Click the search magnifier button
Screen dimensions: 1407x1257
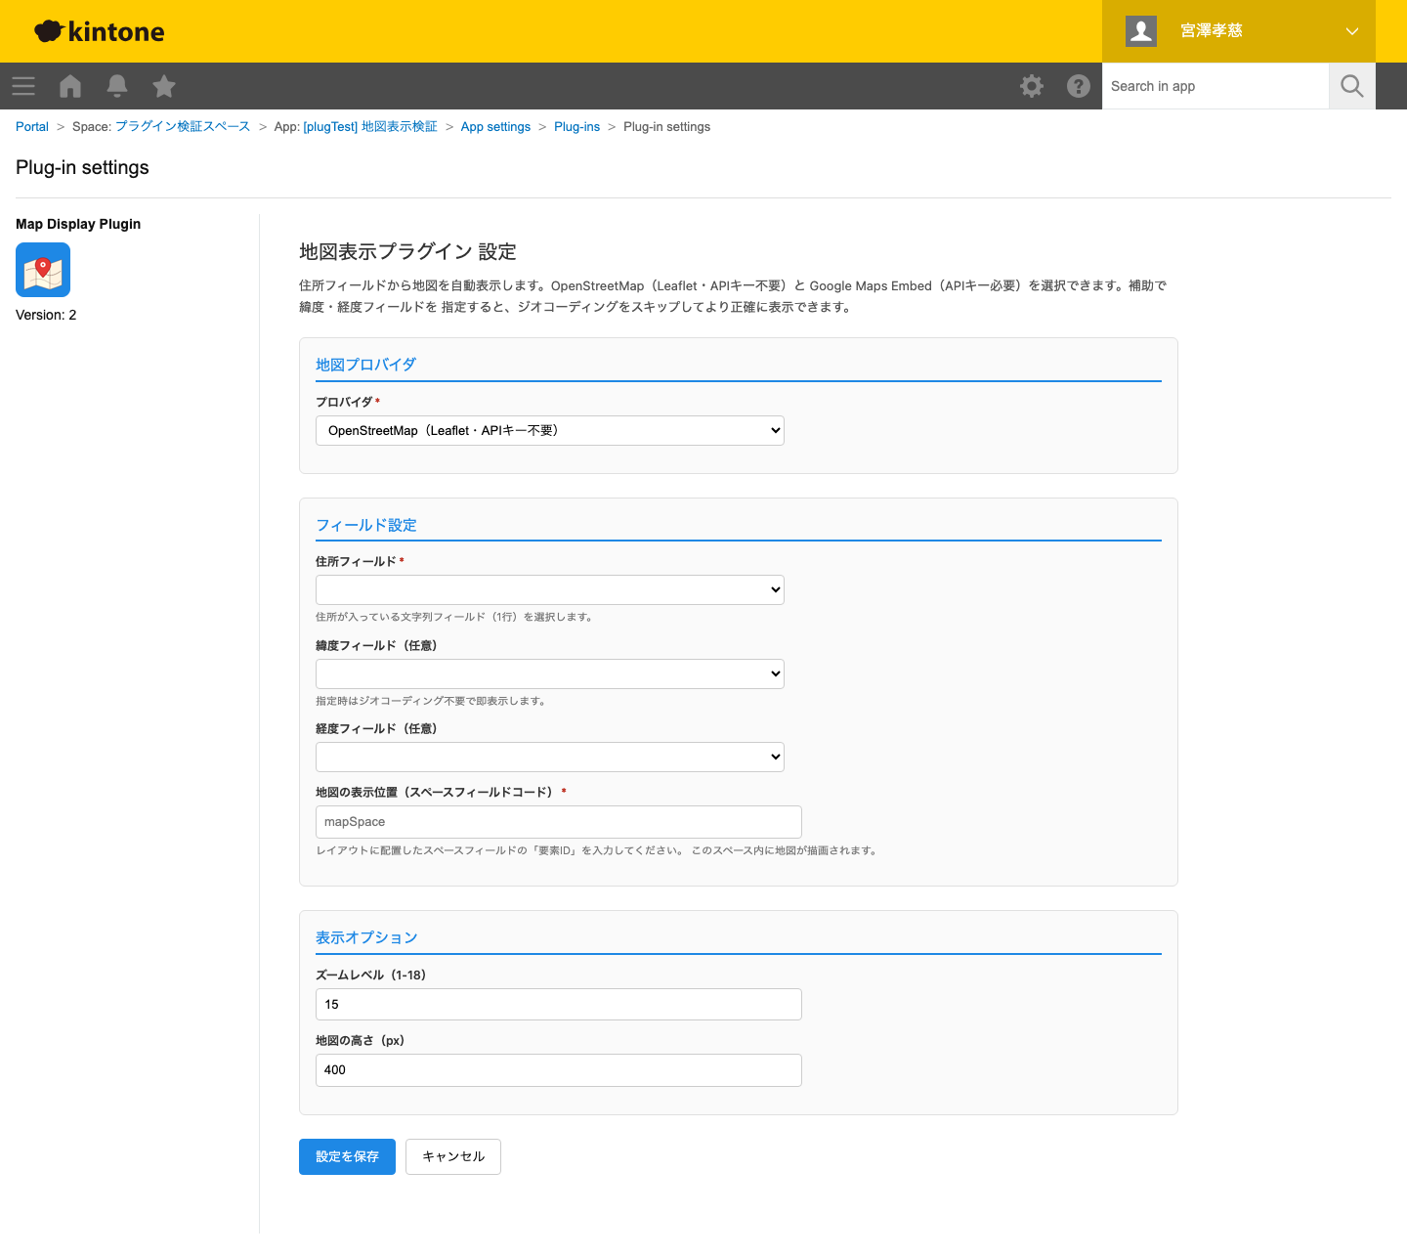[1352, 86]
